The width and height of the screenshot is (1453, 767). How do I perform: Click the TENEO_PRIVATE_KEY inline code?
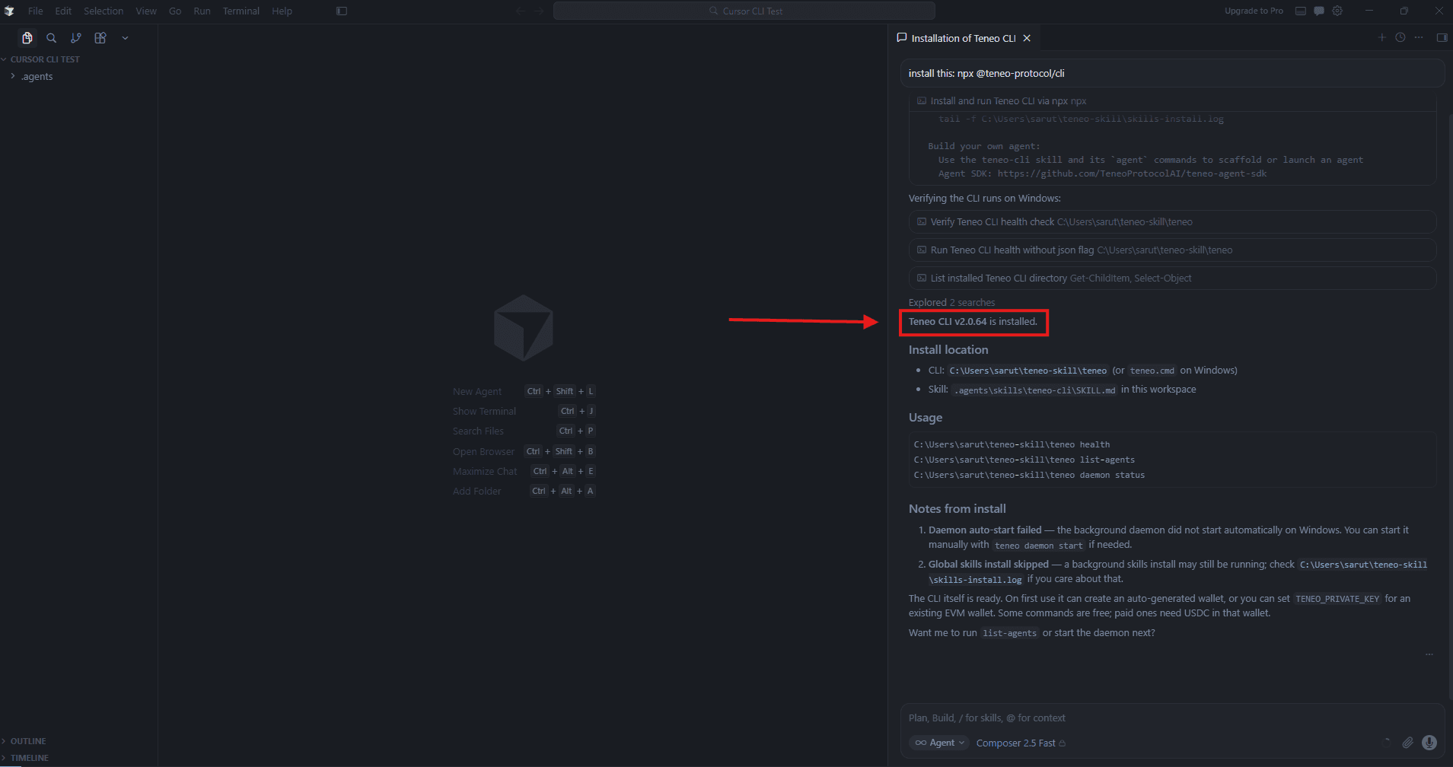tap(1337, 600)
